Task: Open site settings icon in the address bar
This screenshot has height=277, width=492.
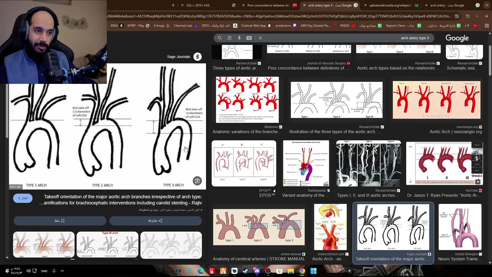Action: point(457,16)
